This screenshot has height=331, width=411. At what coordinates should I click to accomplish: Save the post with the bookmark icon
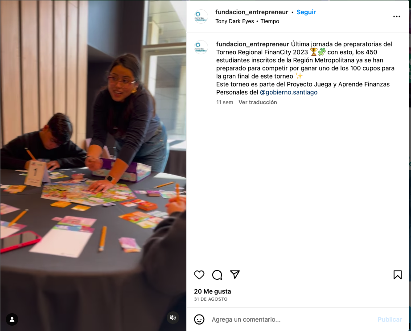[397, 275]
